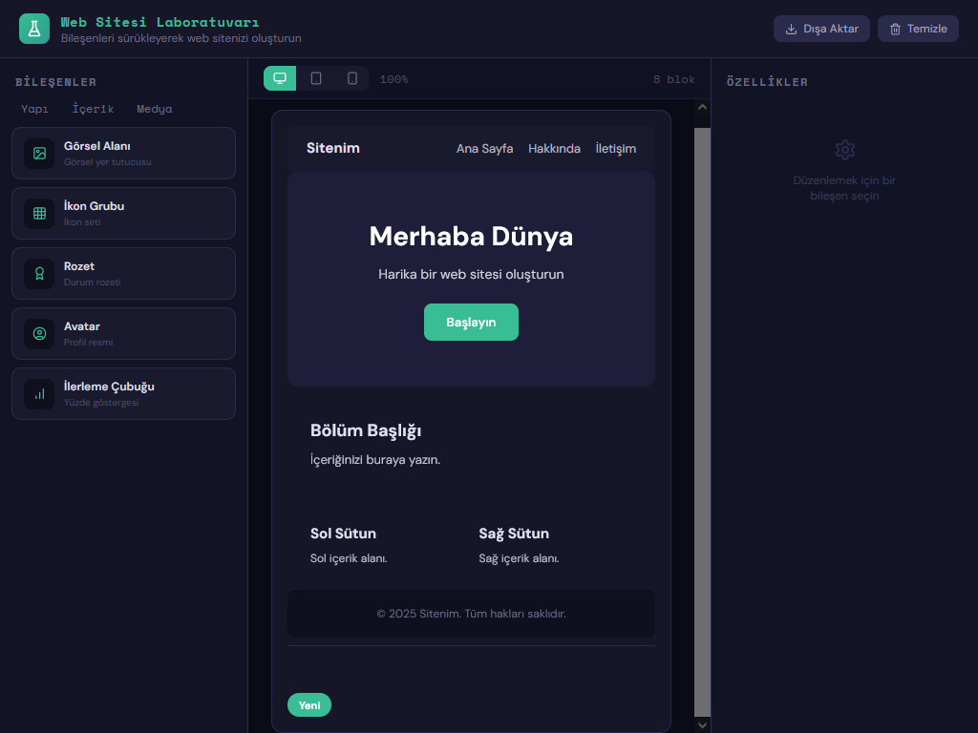Switch to mobile viewport preview
The width and height of the screenshot is (978, 733).
tap(351, 78)
